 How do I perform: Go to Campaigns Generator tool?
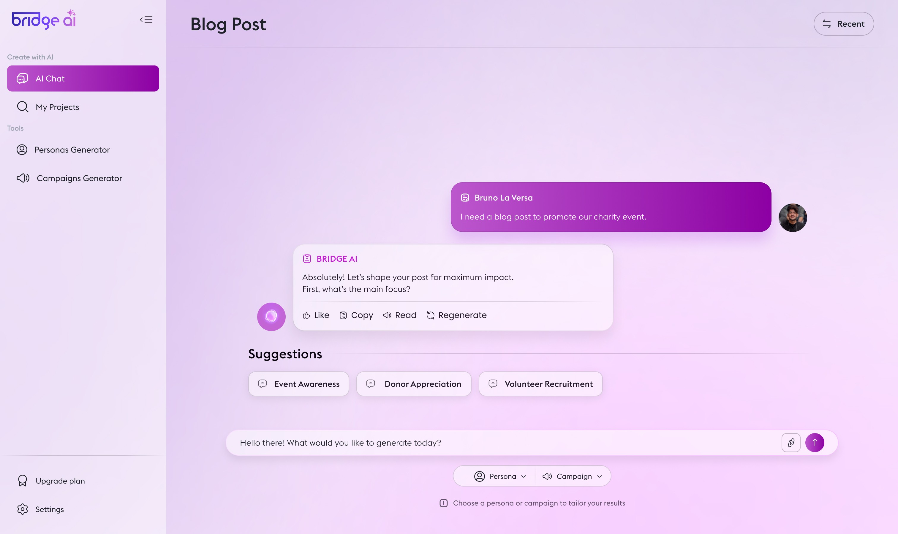point(79,178)
